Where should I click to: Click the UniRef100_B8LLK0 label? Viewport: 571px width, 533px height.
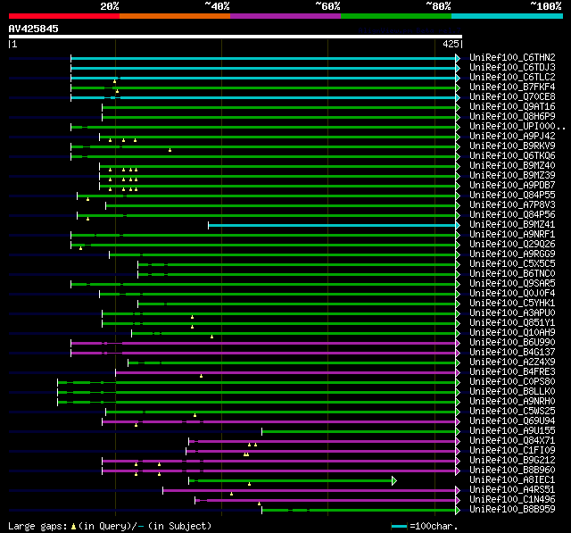point(512,392)
